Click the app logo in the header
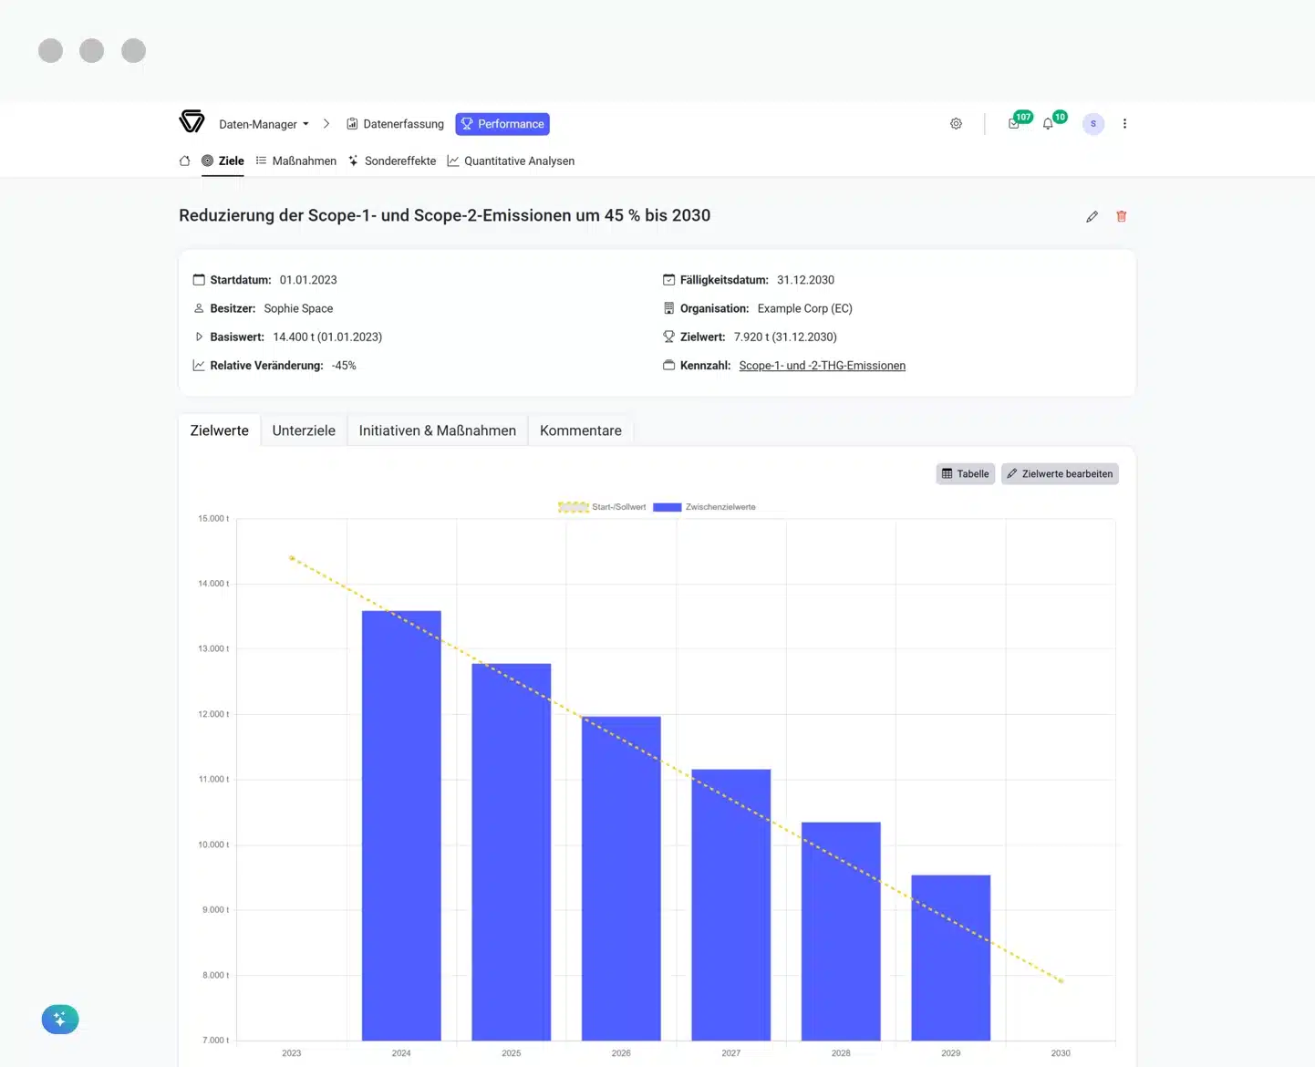The image size is (1315, 1067). coord(192,121)
